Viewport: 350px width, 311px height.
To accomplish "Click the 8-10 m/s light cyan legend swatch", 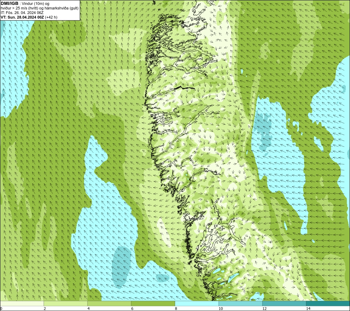I will click(x=197, y=304).
